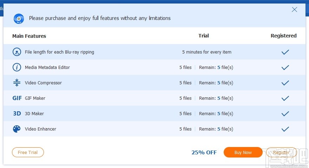
Task: Open the Register button
Action: [x=281, y=153]
